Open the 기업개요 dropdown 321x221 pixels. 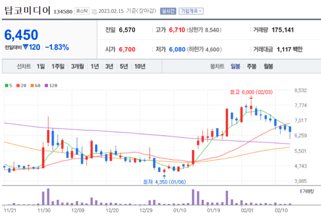191,11
